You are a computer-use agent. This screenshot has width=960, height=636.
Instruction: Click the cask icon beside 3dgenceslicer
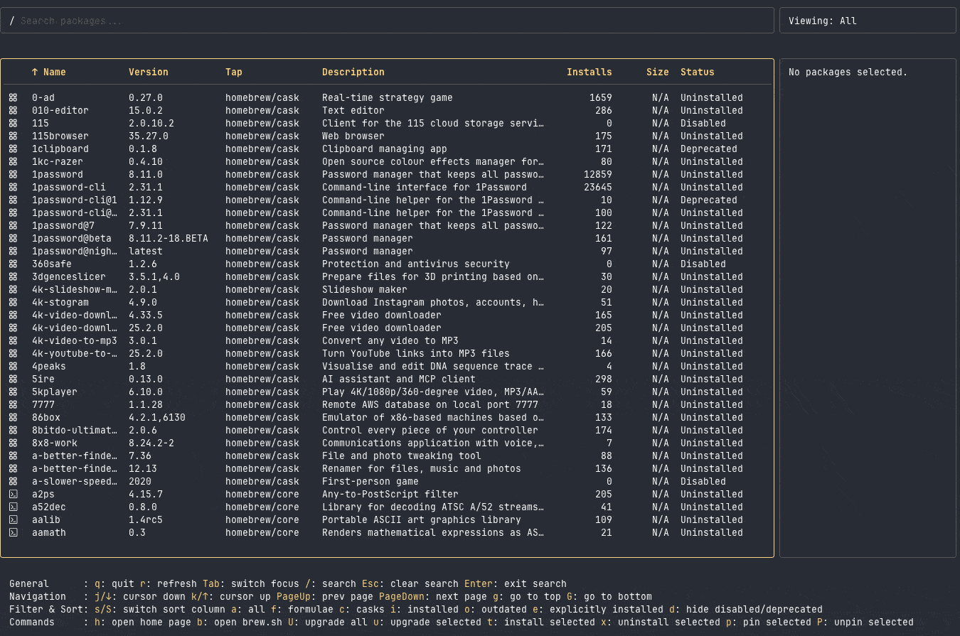(x=13, y=276)
